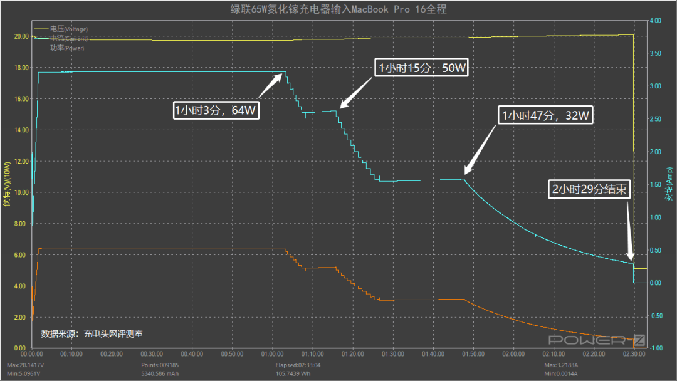Click the 01:00:00 time axis label
Viewport: 677px width, 381px height.
(x=273, y=354)
